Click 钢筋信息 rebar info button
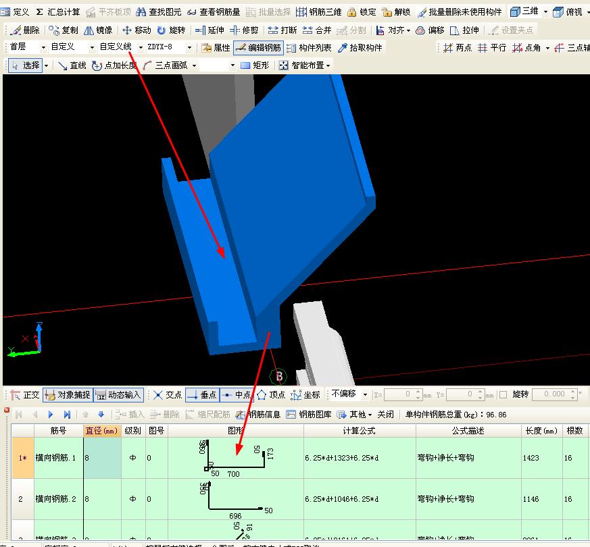Screen dimensions: 590x547 (x=258, y=414)
